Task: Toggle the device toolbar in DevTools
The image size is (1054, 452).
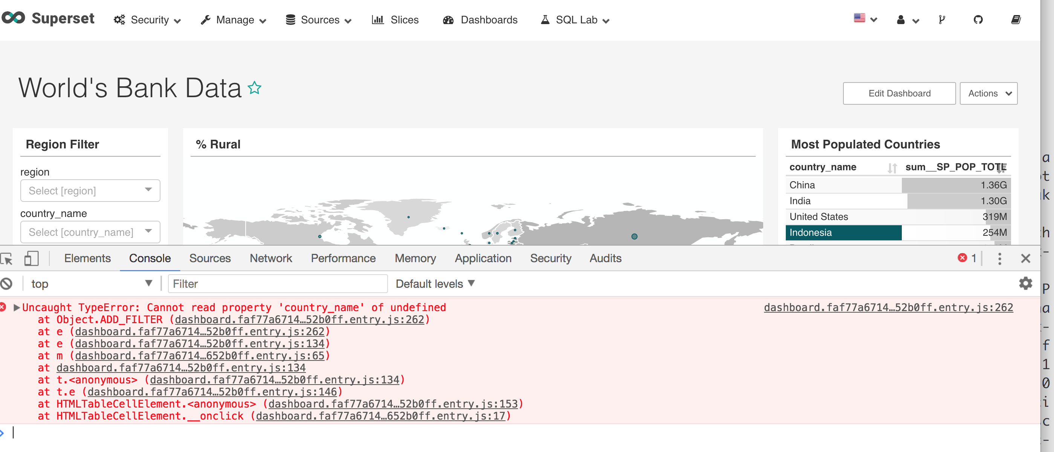Action: [31, 258]
